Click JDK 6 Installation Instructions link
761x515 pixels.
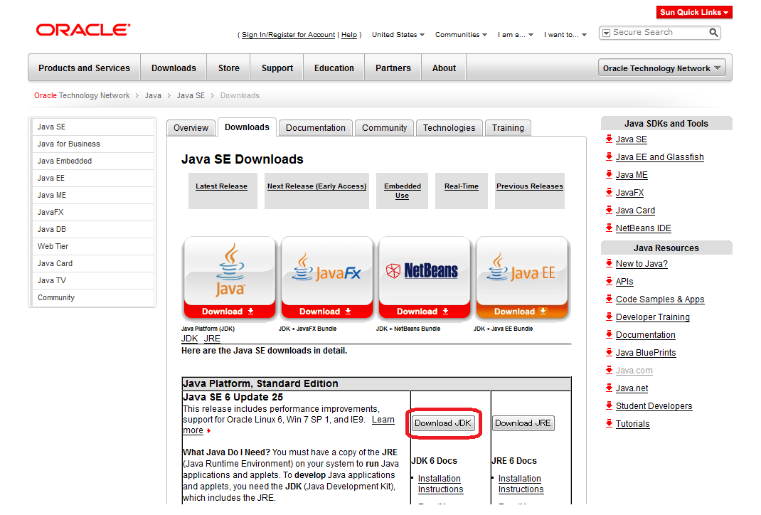pos(440,484)
